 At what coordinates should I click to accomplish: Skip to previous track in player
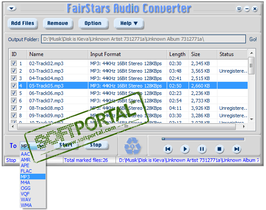pos(168,149)
